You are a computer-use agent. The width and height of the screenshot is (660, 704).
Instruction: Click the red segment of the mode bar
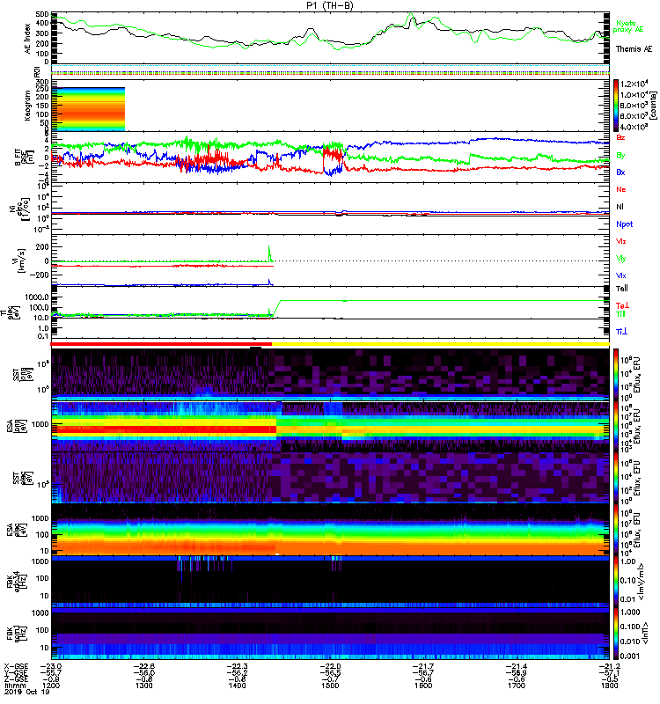(x=161, y=344)
